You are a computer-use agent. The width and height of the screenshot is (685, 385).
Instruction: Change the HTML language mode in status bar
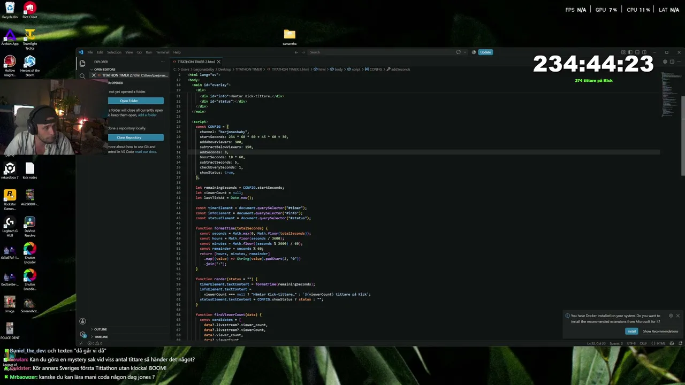click(x=660, y=343)
